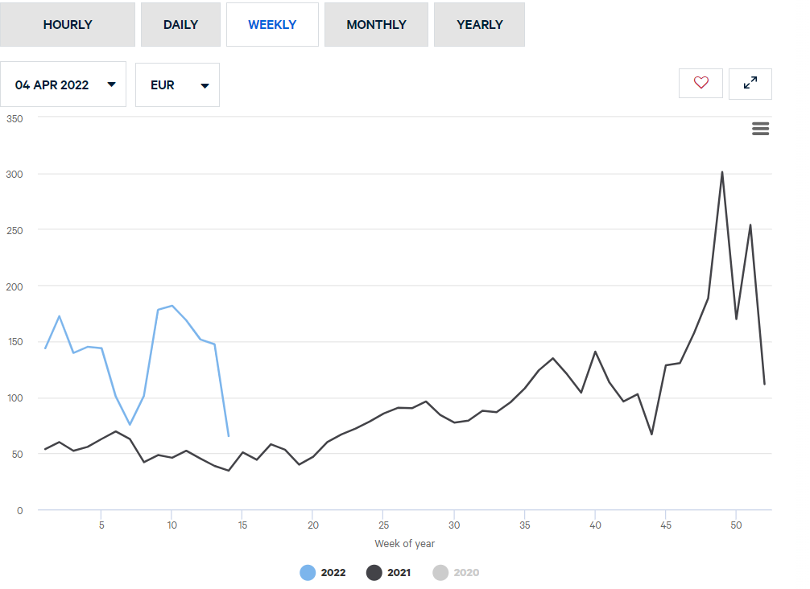The image size is (810, 589).
Task: Click the blue 2022 legend circle
Action: [x=308, y=573]
